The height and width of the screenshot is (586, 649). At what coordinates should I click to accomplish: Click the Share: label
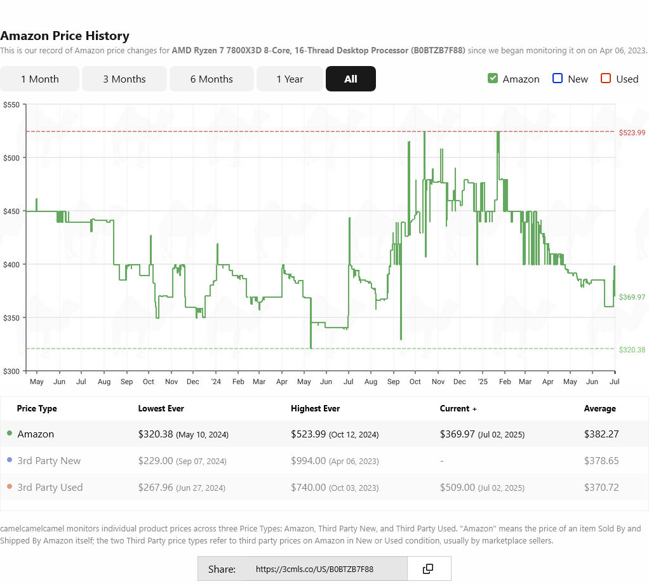222,569
